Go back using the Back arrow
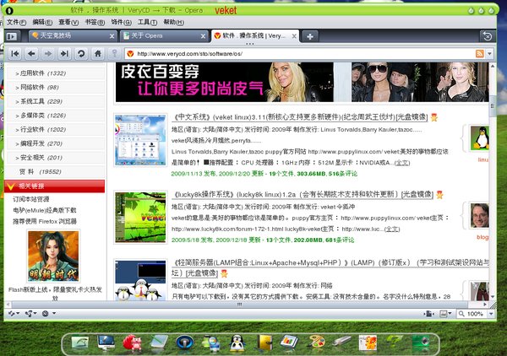Image resolution: width=507 pixels, height=356 pixels. click(31, 54)
